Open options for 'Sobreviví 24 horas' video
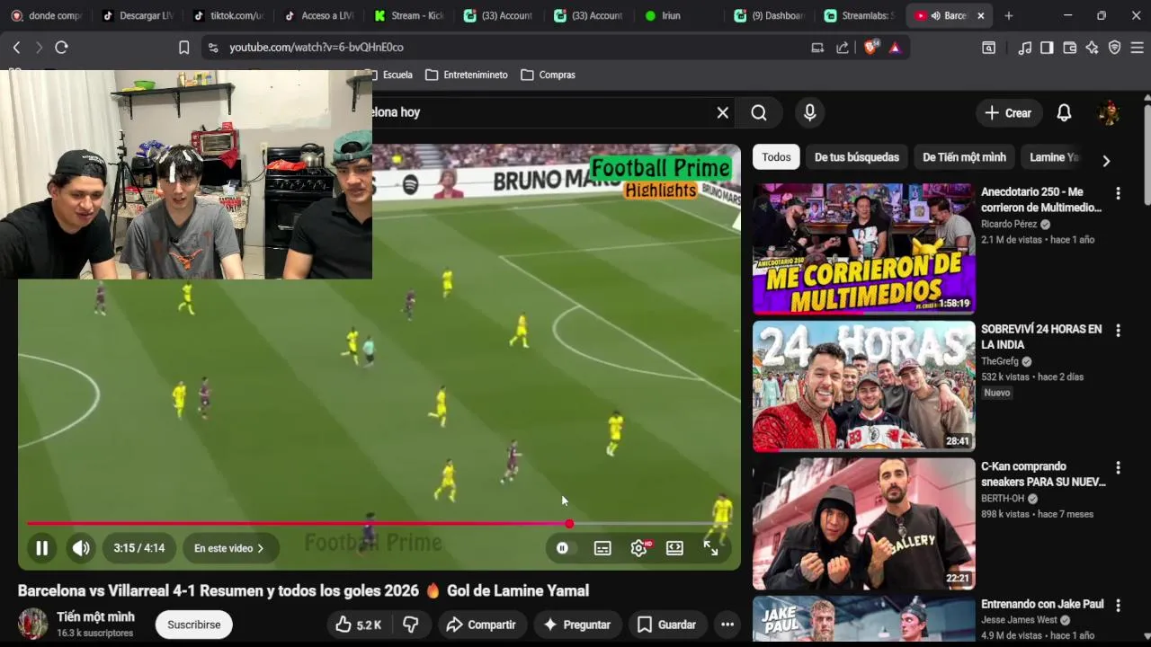The width and height of the screenshot is (1151, 647). pyautogui.click(x=1118, y=331)
